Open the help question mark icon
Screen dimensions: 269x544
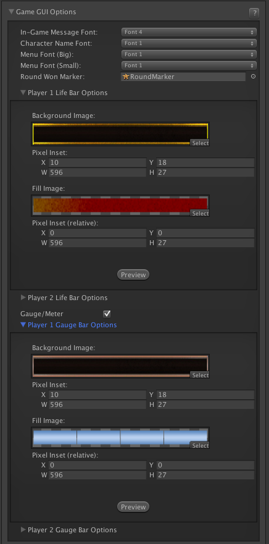pos(254,13)
